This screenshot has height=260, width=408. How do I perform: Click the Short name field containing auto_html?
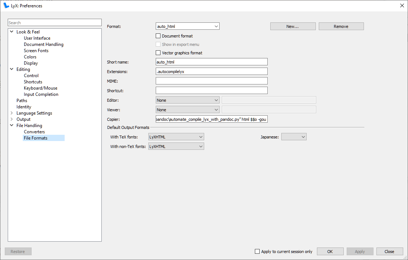click(212, 62)
